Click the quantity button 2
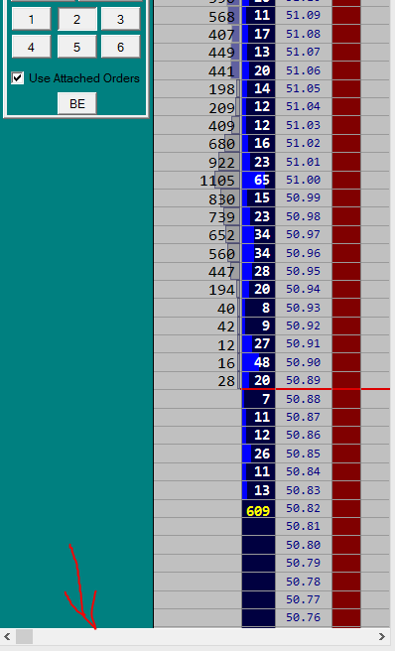This screenshot has width=395, height=651. [76, 19]
